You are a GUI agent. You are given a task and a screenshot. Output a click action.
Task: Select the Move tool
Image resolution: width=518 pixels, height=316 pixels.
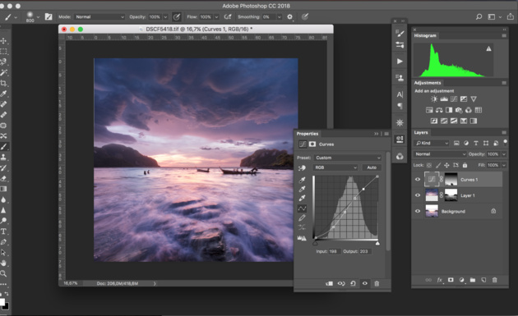(x=3, y=40)
